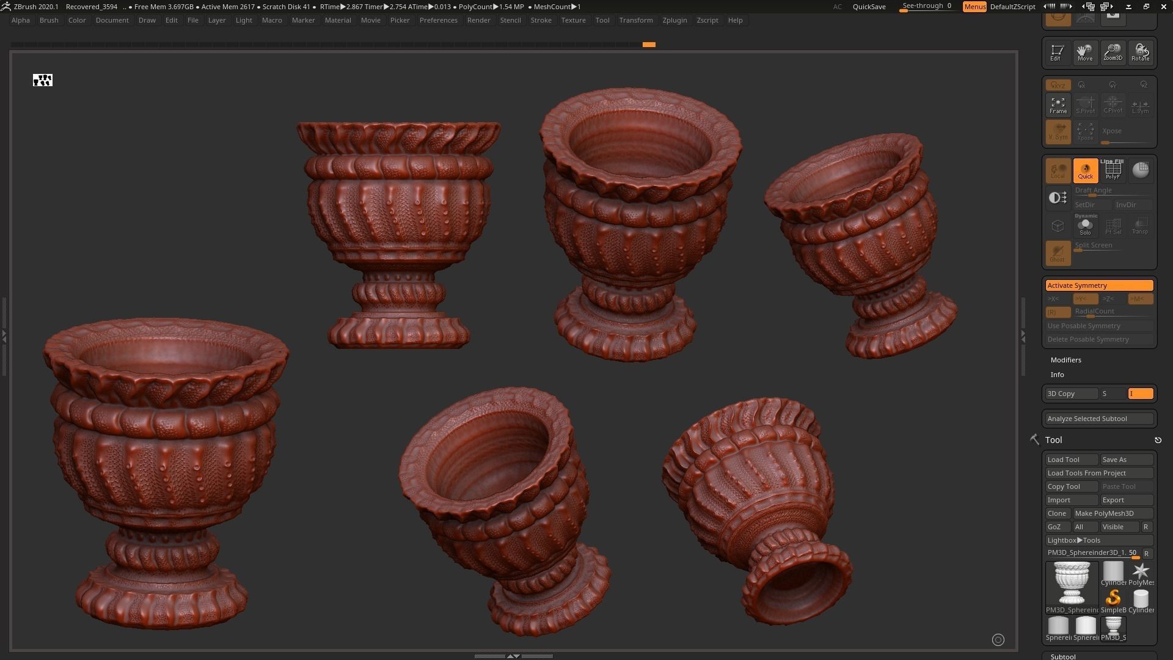Click the wireframe cube icon

tap(1058, 226)
